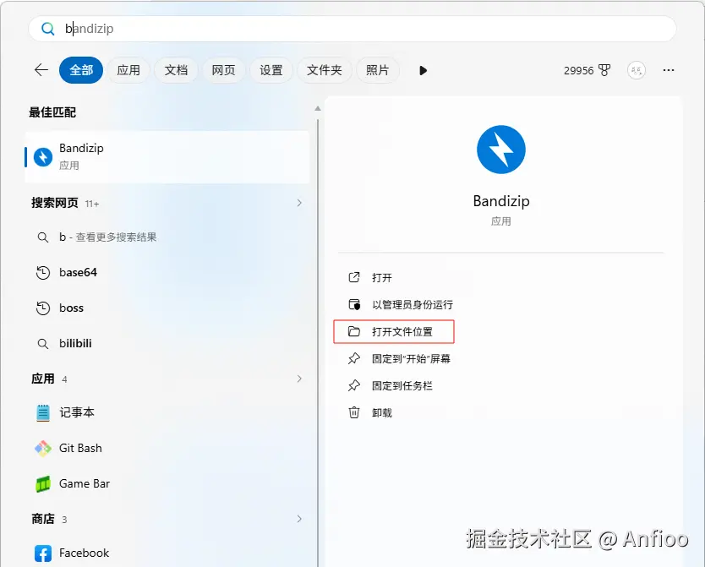Click pin icon beside 固定到"开始"屏幕
705x567 pixels.
coord(354,358)
